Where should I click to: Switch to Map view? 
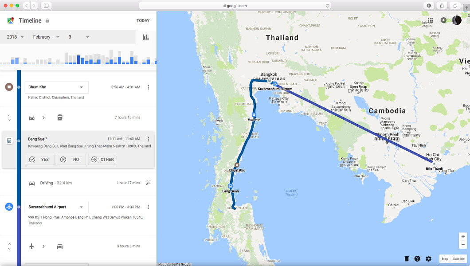coord(445,258)
